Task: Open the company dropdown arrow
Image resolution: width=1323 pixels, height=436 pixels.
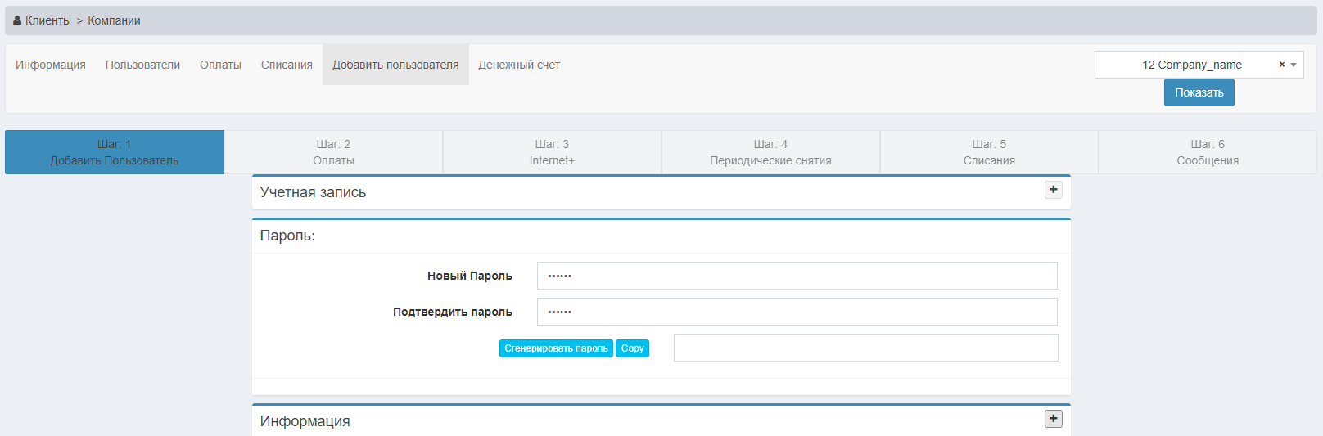Action: (1294, 65)
